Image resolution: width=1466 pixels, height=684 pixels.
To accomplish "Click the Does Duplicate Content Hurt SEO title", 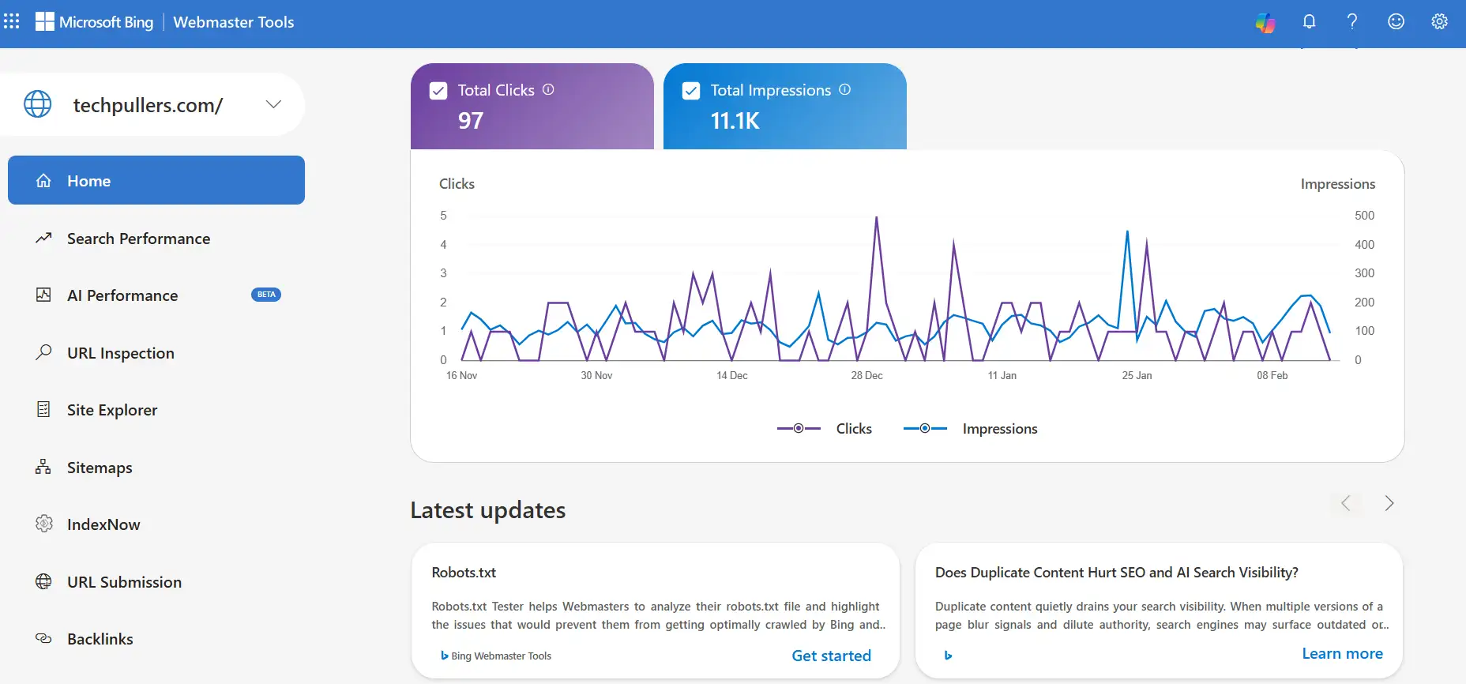I will point(1116,573).
